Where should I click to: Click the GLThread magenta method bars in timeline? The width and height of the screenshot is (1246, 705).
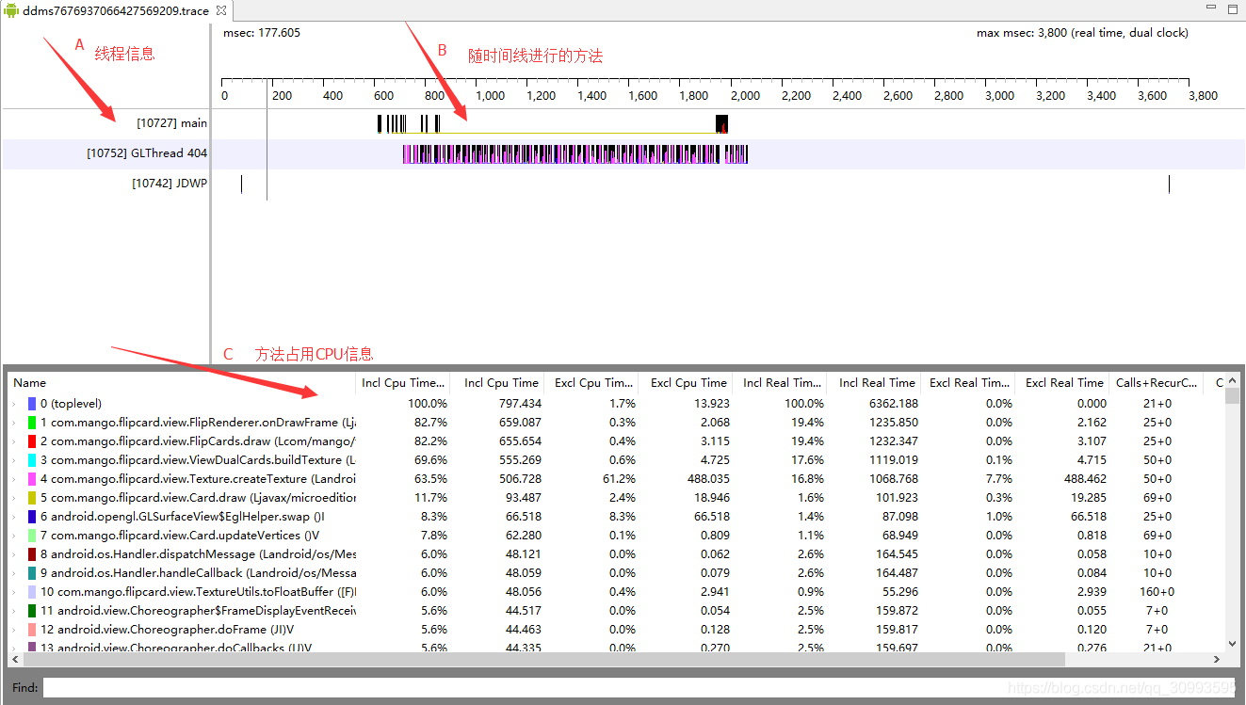[574, 154]
